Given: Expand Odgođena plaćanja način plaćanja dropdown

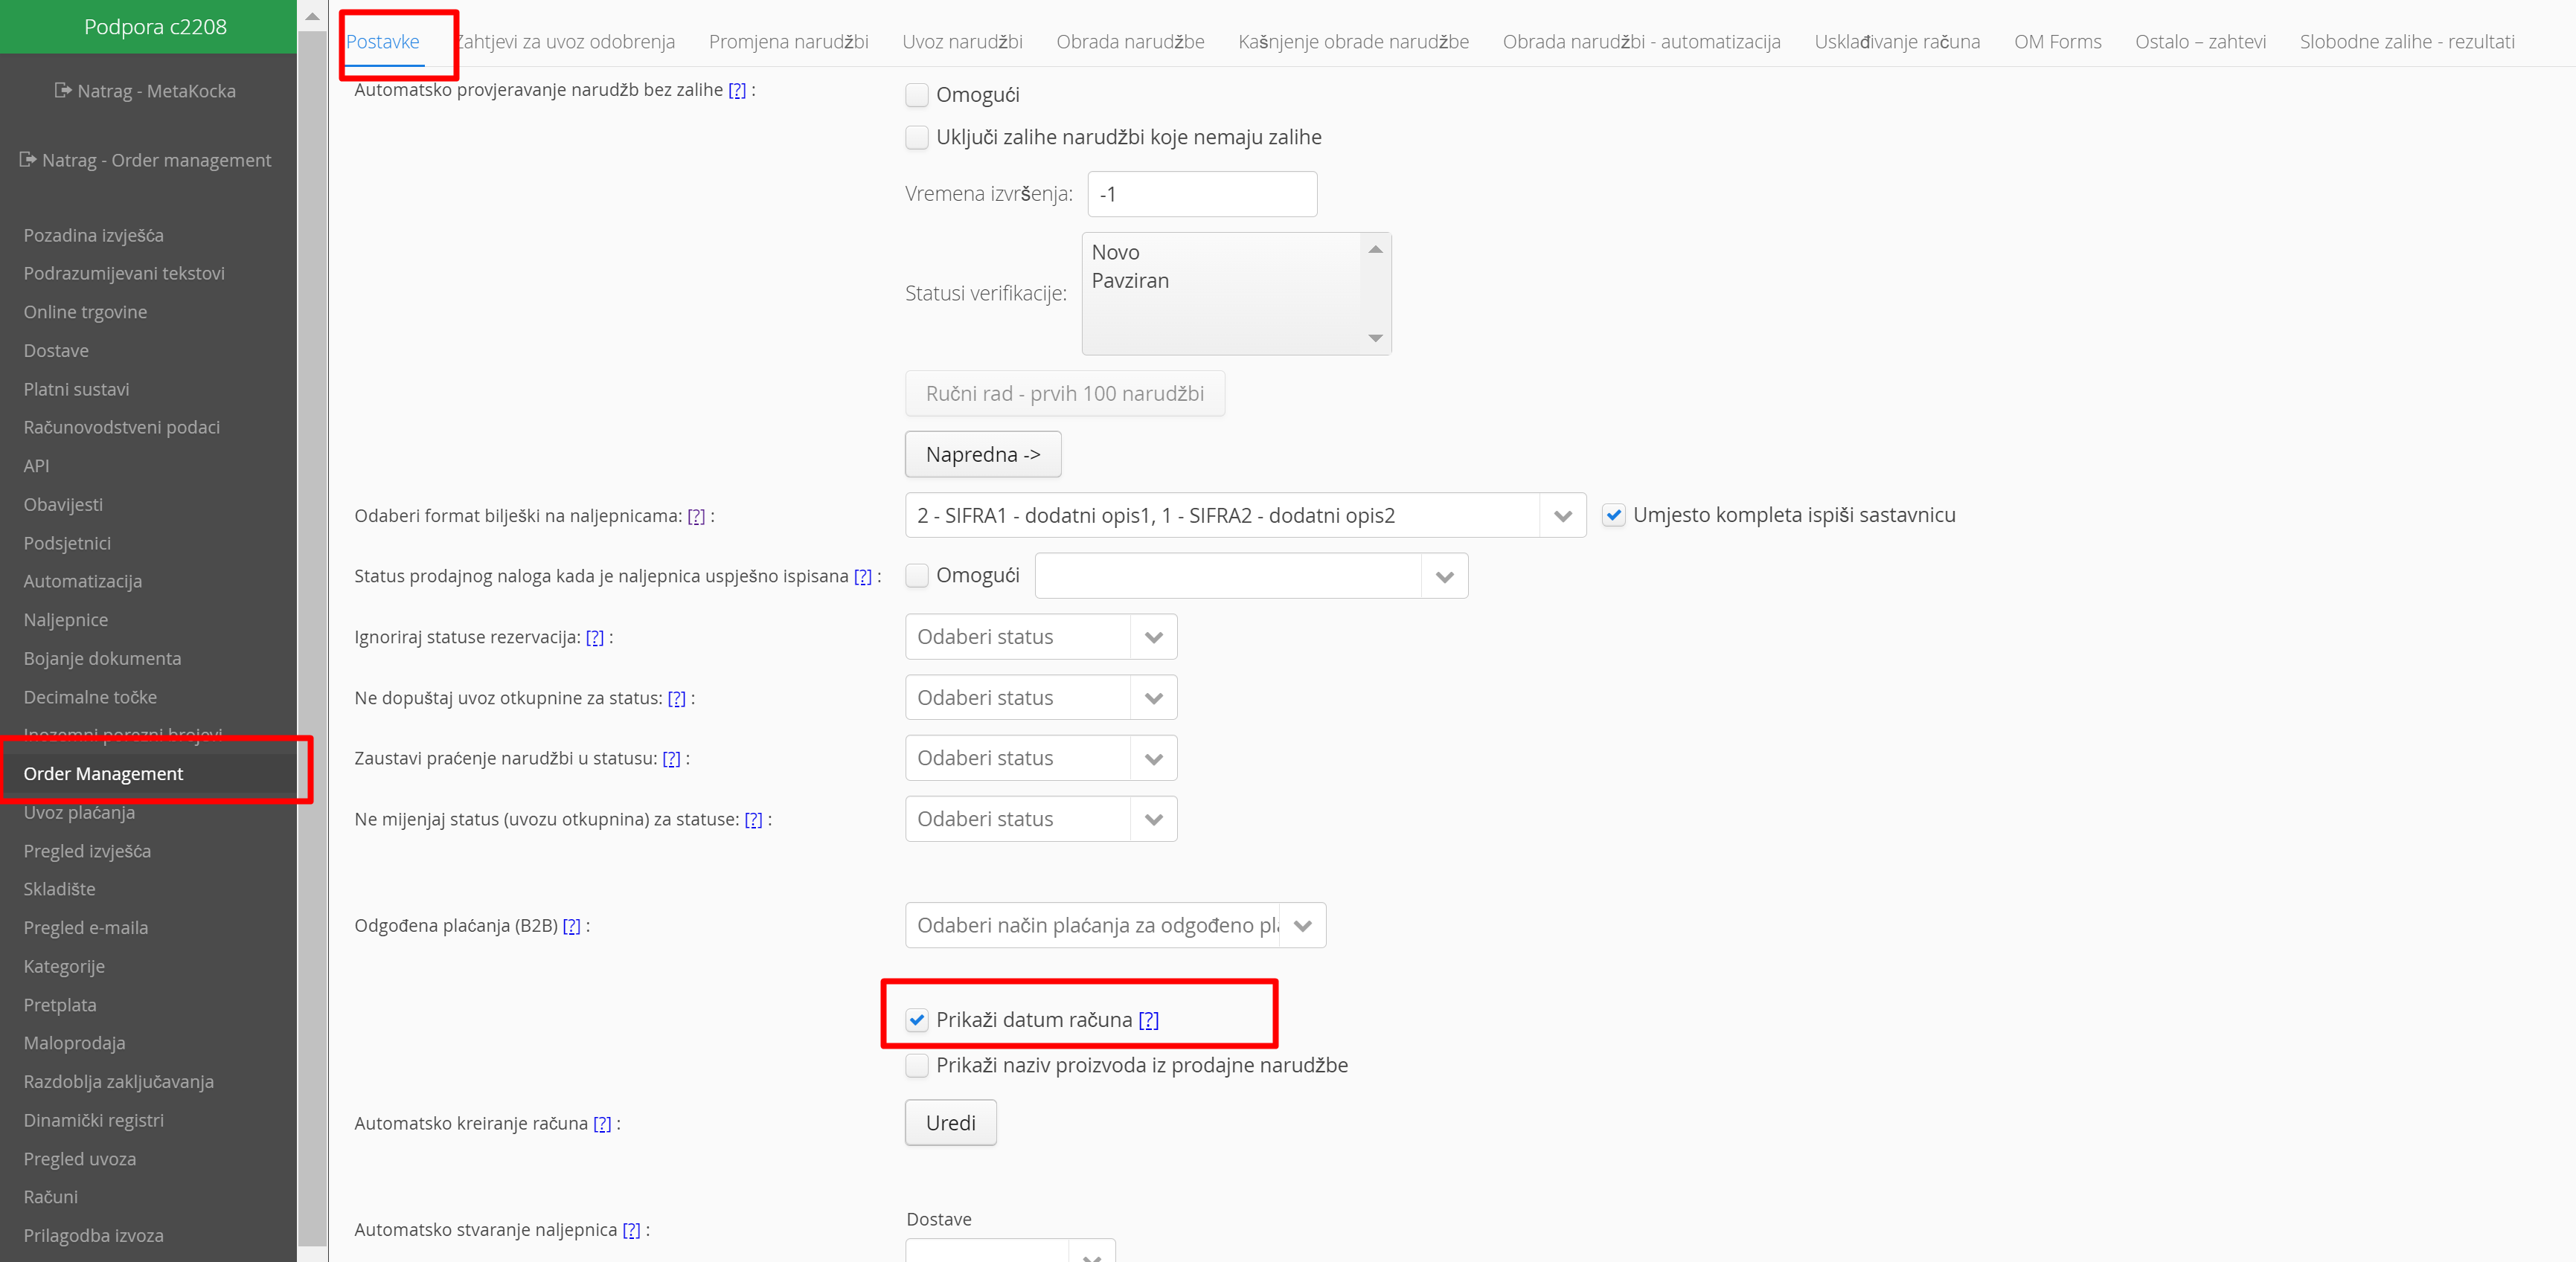Looking at the screenshot, I should coord(1302,927).
